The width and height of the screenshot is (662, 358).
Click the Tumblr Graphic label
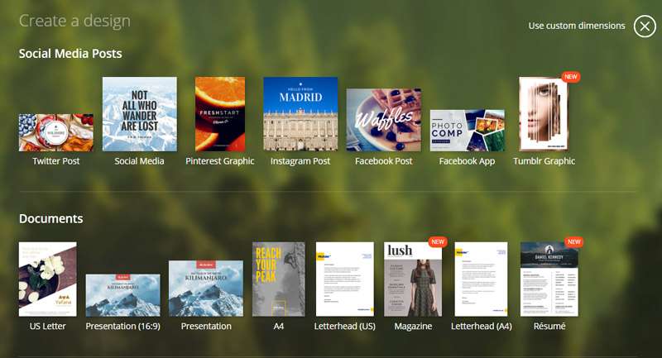(544, 161)
